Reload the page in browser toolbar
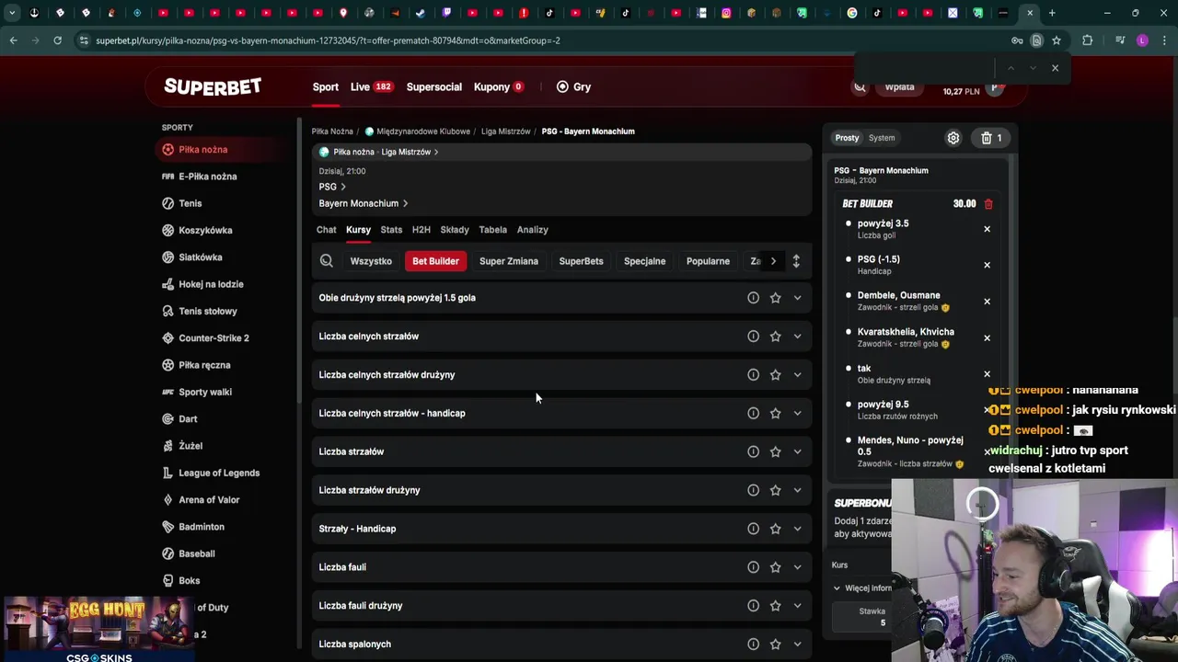1178x662 pixels. coord(57,40)
